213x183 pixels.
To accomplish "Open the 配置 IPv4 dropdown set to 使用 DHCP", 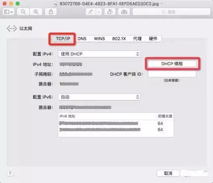I will click(x=99, y=54).
